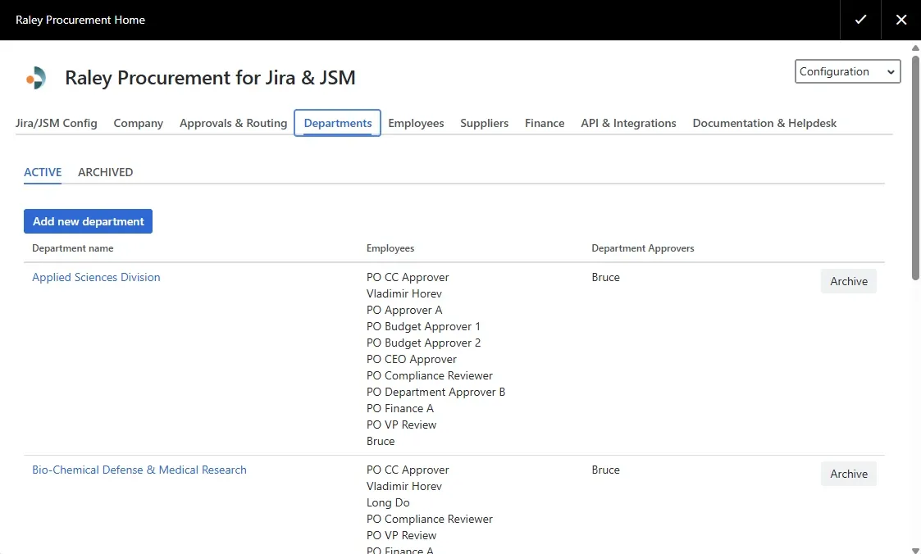Click the scrollbar down arrow
The width and height of the screenshot is (921, 554).
click(915, 550)
